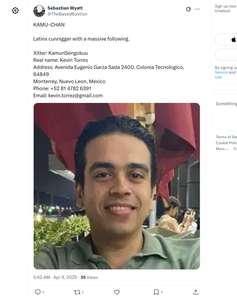Open the @TheBasedBastion handle link
This screenshot has width=237, height=296.
(67, 14)
